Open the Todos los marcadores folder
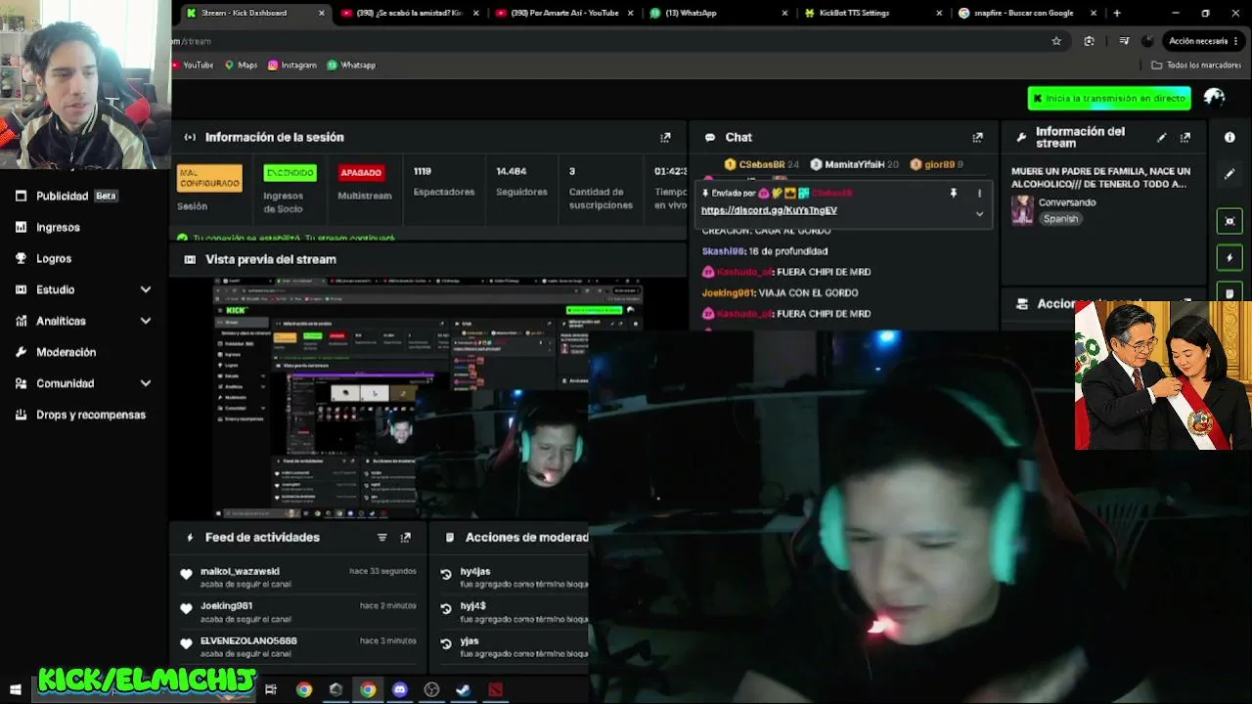Screen dimensions: 1252x704 pyautogui.click(x=1196, y=65)
